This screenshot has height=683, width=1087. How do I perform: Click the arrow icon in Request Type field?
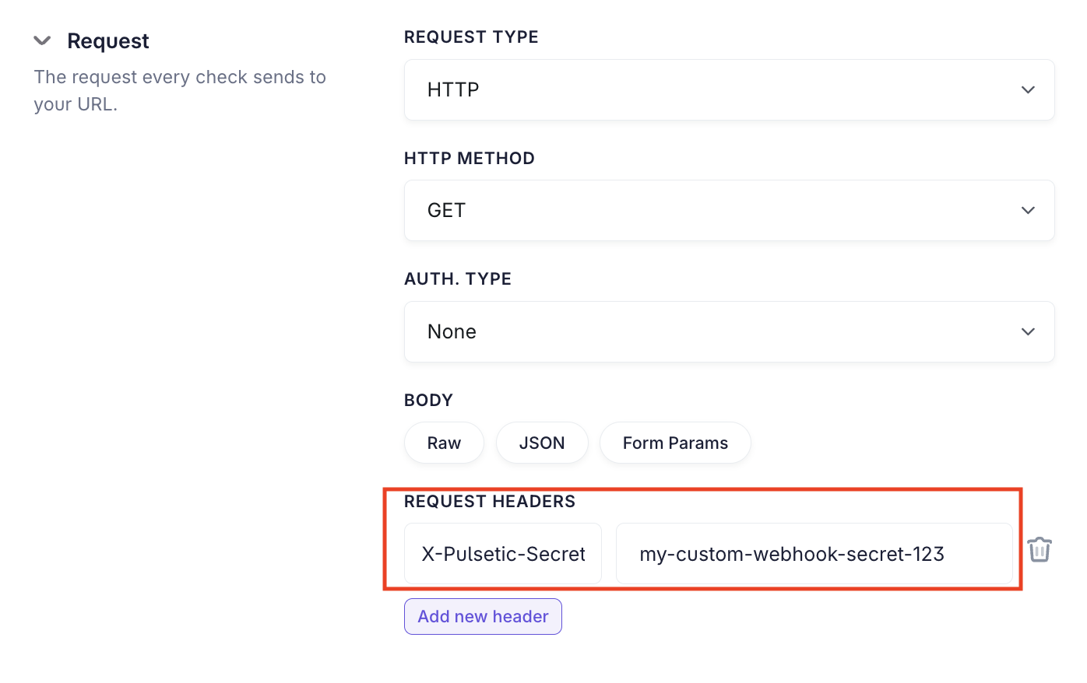(x=1028, y=89)
